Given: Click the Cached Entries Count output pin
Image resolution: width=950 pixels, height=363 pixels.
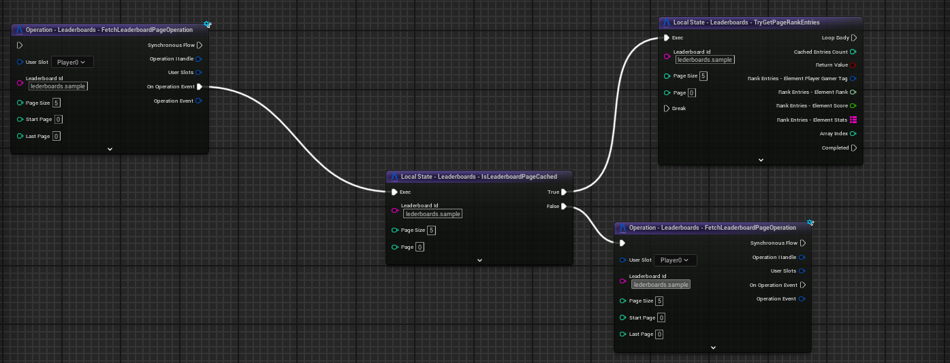Looking at the screenshot, I should tap(853, 52).
